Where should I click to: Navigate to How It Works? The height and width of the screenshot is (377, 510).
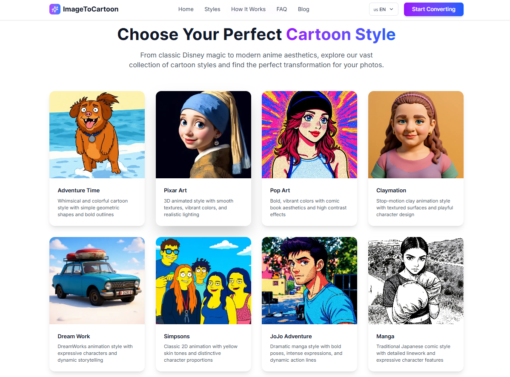(x=248, y=9)
